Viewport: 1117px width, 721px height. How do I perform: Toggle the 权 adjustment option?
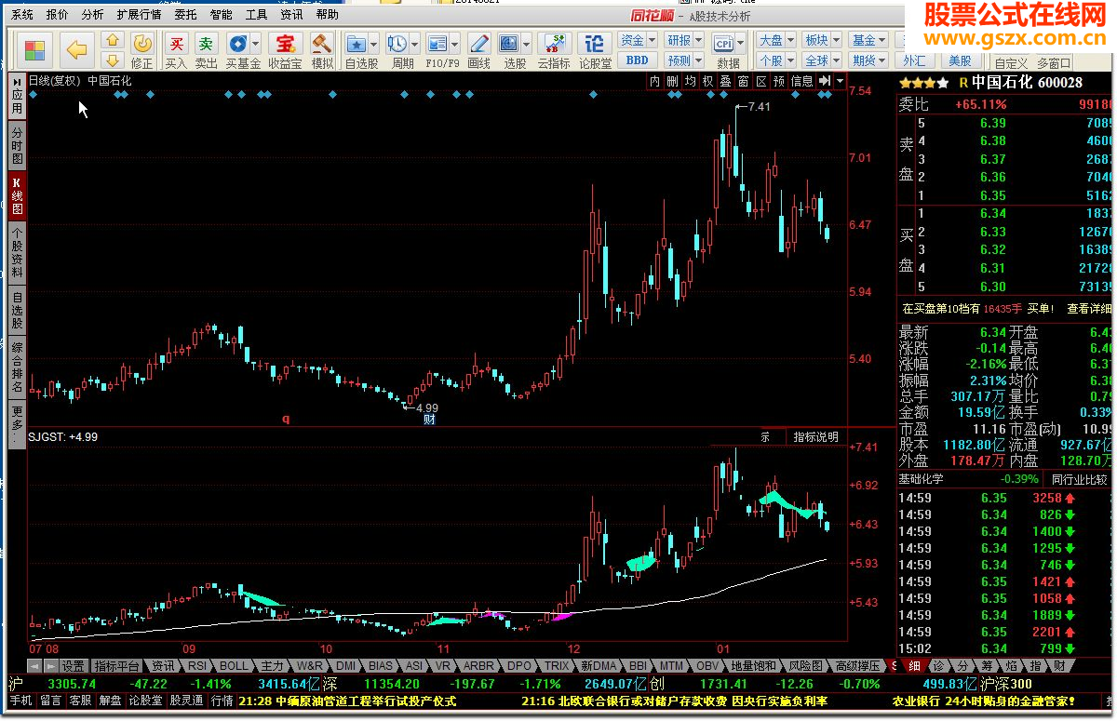click(707, 81)
